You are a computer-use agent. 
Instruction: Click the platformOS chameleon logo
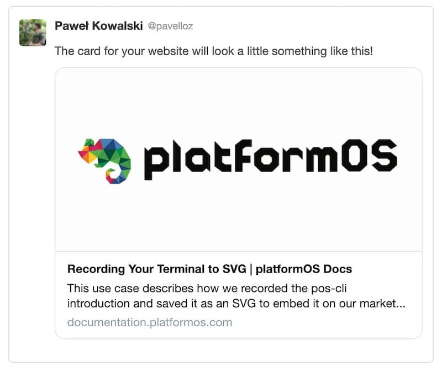[105, 160]
